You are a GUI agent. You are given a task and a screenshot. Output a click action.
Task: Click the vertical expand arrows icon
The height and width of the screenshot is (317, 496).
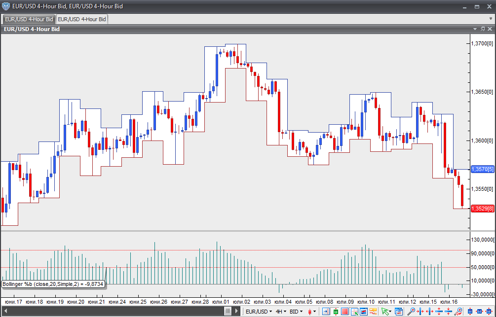coord(439,312)
